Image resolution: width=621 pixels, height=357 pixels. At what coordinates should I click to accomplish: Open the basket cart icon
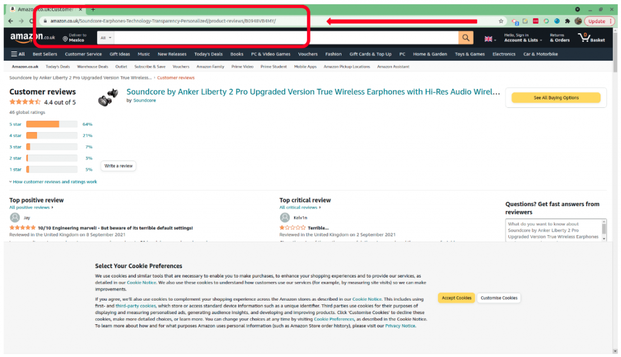pyautogui.click(x=591, y=38)
